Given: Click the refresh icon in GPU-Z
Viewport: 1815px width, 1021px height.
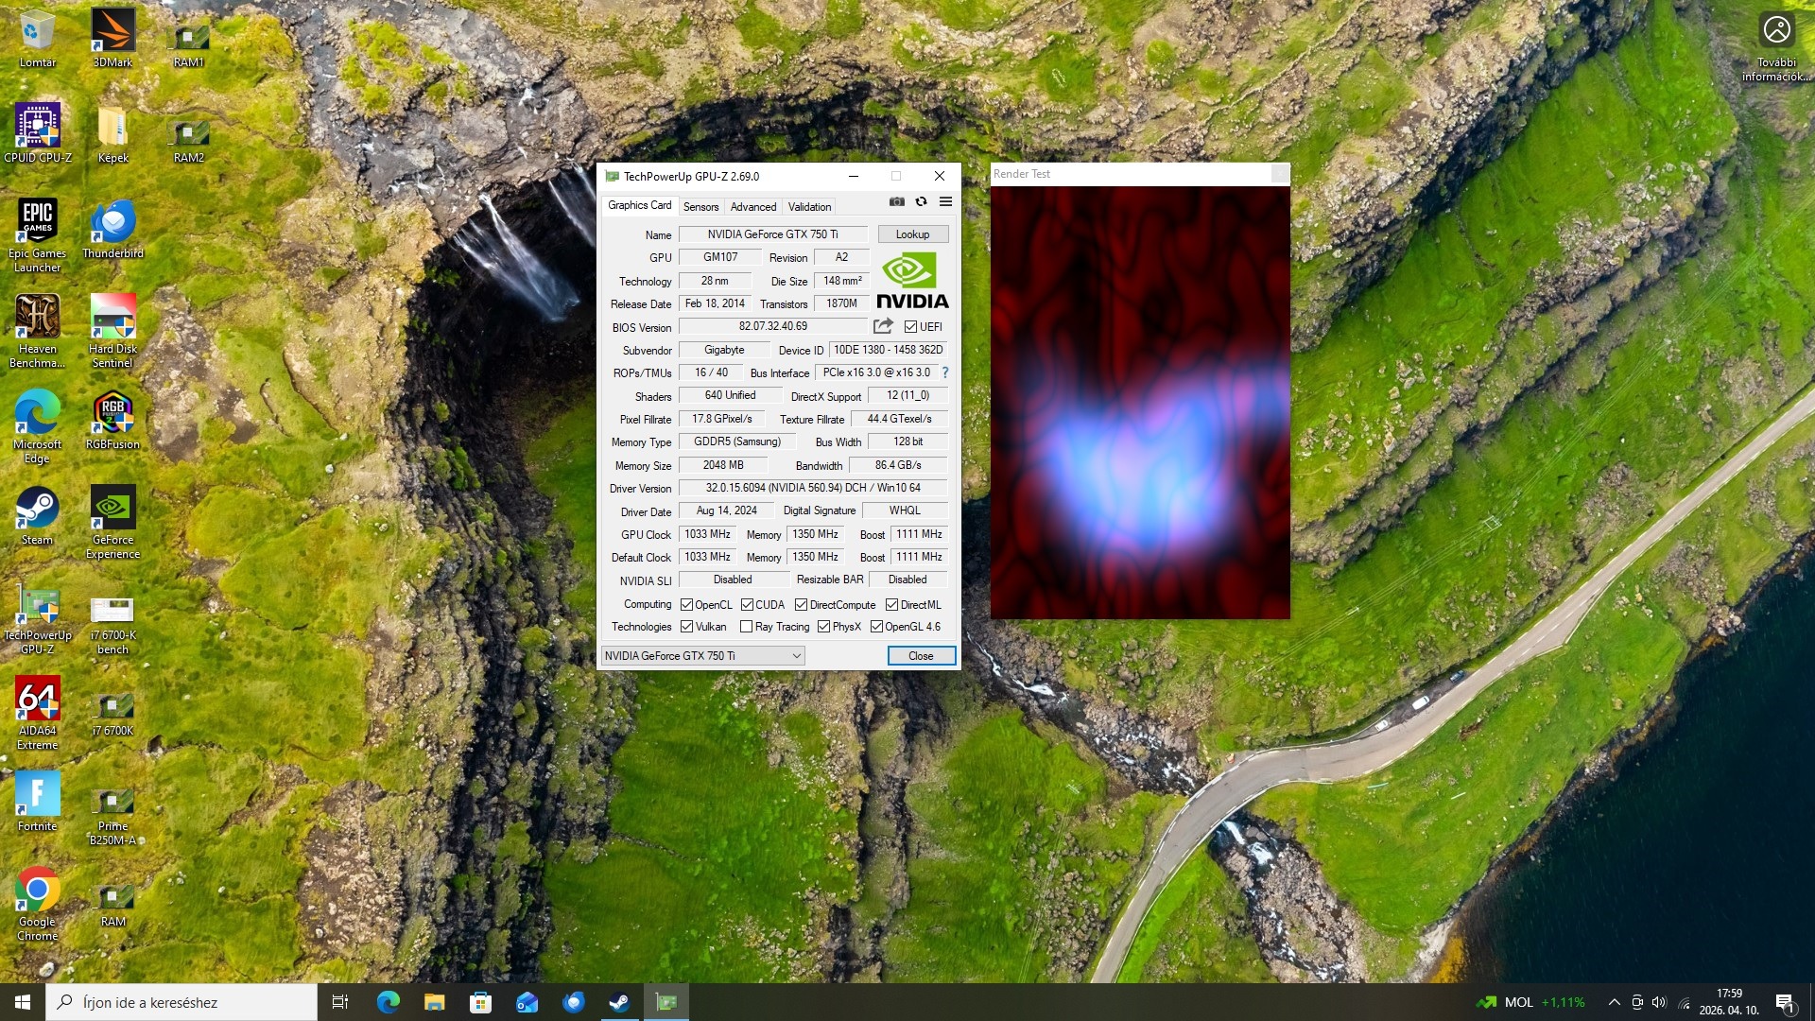Looking at the screenshot, I should click(921, 201).
